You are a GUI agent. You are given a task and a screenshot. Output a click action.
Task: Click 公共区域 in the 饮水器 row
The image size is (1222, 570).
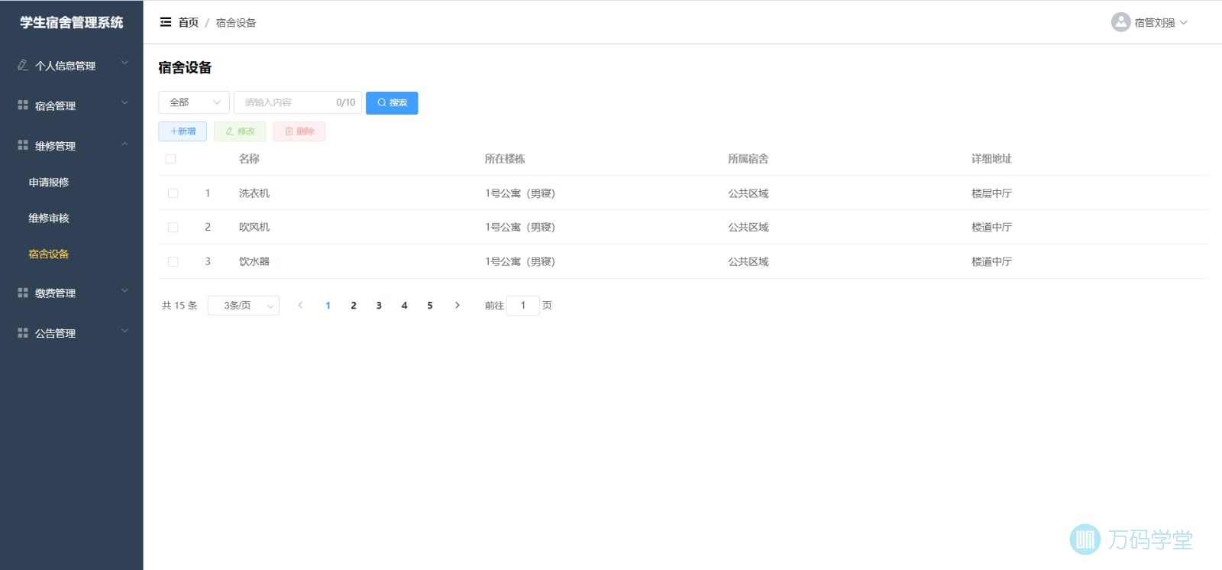(748, 261)
